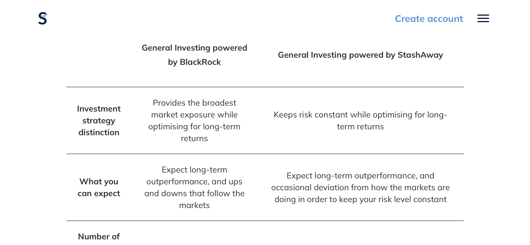530x245 pixels.
Task: Select the General Investing powered by BlackRock header
Action: pyautogui.click(x=194, y=55)
